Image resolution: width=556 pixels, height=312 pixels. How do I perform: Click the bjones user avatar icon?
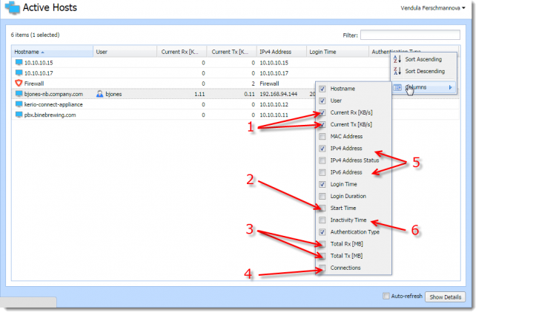click(x=100, y=94)
